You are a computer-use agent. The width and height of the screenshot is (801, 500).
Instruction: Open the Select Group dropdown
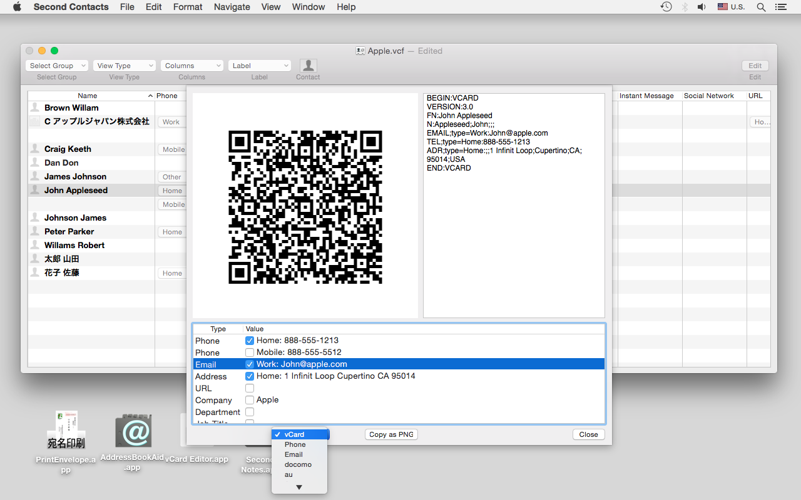(57, 66)
